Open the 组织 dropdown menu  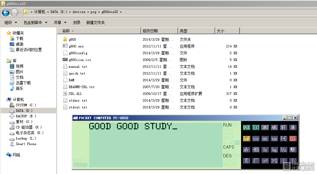[11, 22]
